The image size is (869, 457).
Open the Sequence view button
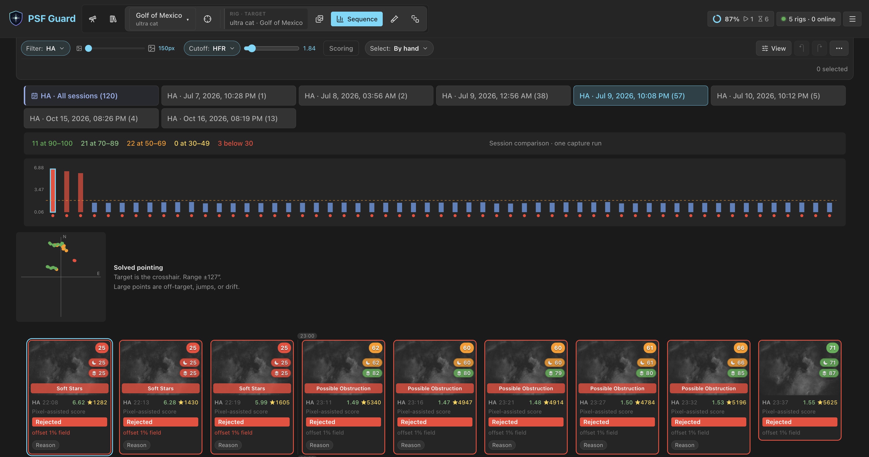click(357, 19)
